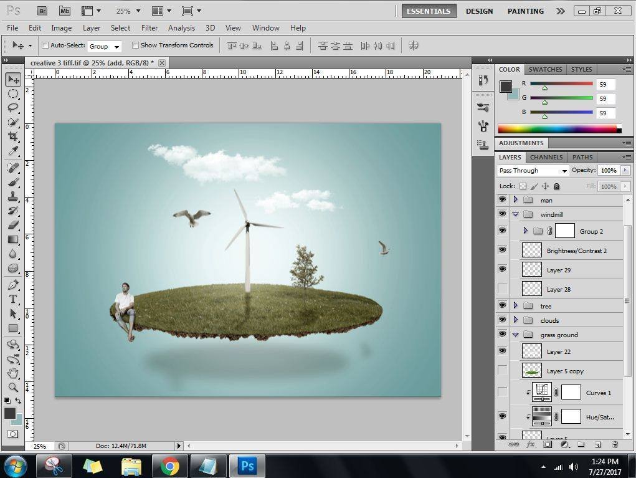
Task: Click Create new layer icon
Action: click(x=598, y=444)
